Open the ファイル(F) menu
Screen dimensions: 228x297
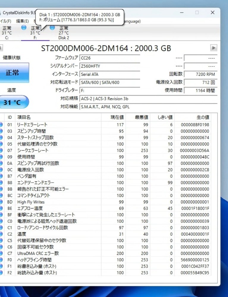6,21
